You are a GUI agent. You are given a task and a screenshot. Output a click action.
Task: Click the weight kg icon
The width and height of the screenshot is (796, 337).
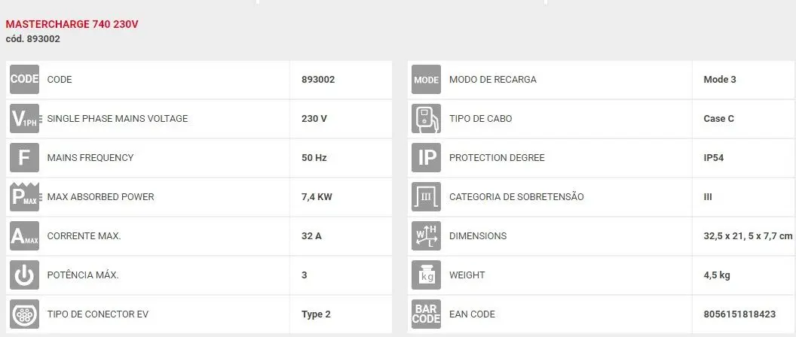point(426,275)
